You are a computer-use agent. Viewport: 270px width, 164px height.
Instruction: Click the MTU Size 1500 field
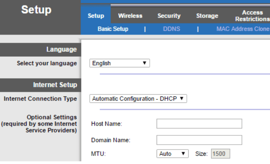220,154
